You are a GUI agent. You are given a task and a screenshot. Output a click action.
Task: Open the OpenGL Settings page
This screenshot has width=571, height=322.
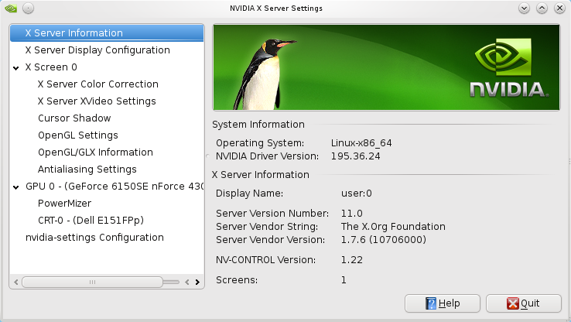(x=77, y=135)
